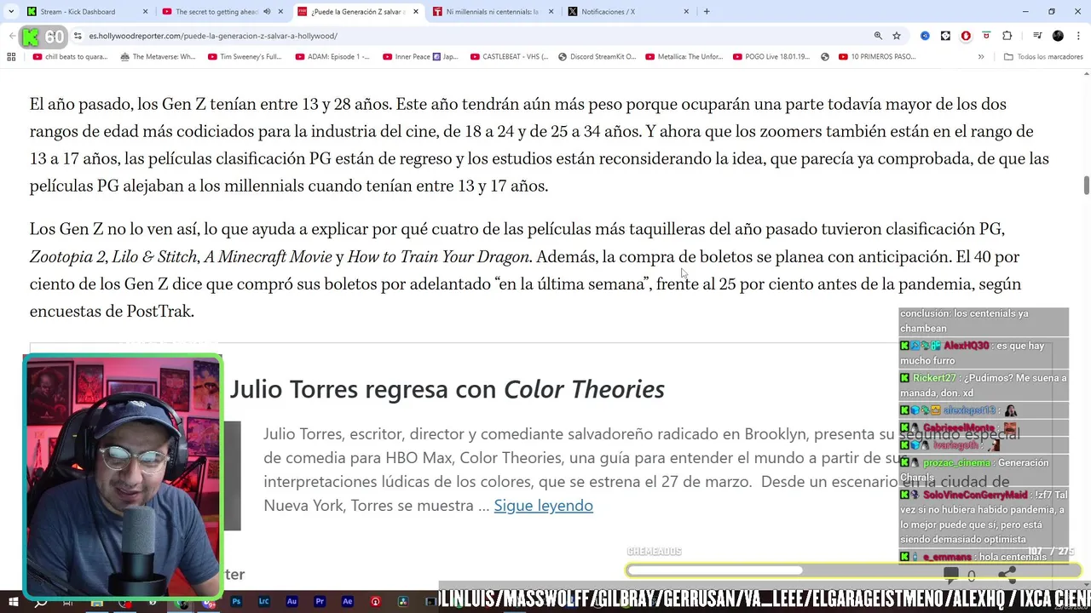Open 'CASTLEBEAT - VHS' bookmark
The image size is (1091, 613).
pos(509,57)
